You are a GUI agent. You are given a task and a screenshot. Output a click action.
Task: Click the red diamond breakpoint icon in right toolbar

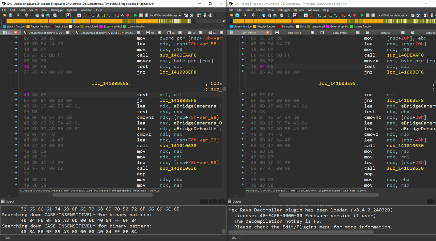tap(355, 15)
